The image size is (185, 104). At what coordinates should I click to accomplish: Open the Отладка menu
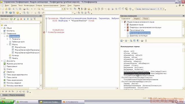(39, 5)
